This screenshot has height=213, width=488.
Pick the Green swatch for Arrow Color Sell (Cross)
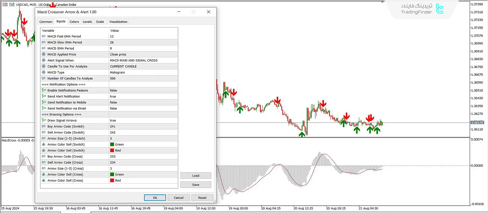point(112,174)
